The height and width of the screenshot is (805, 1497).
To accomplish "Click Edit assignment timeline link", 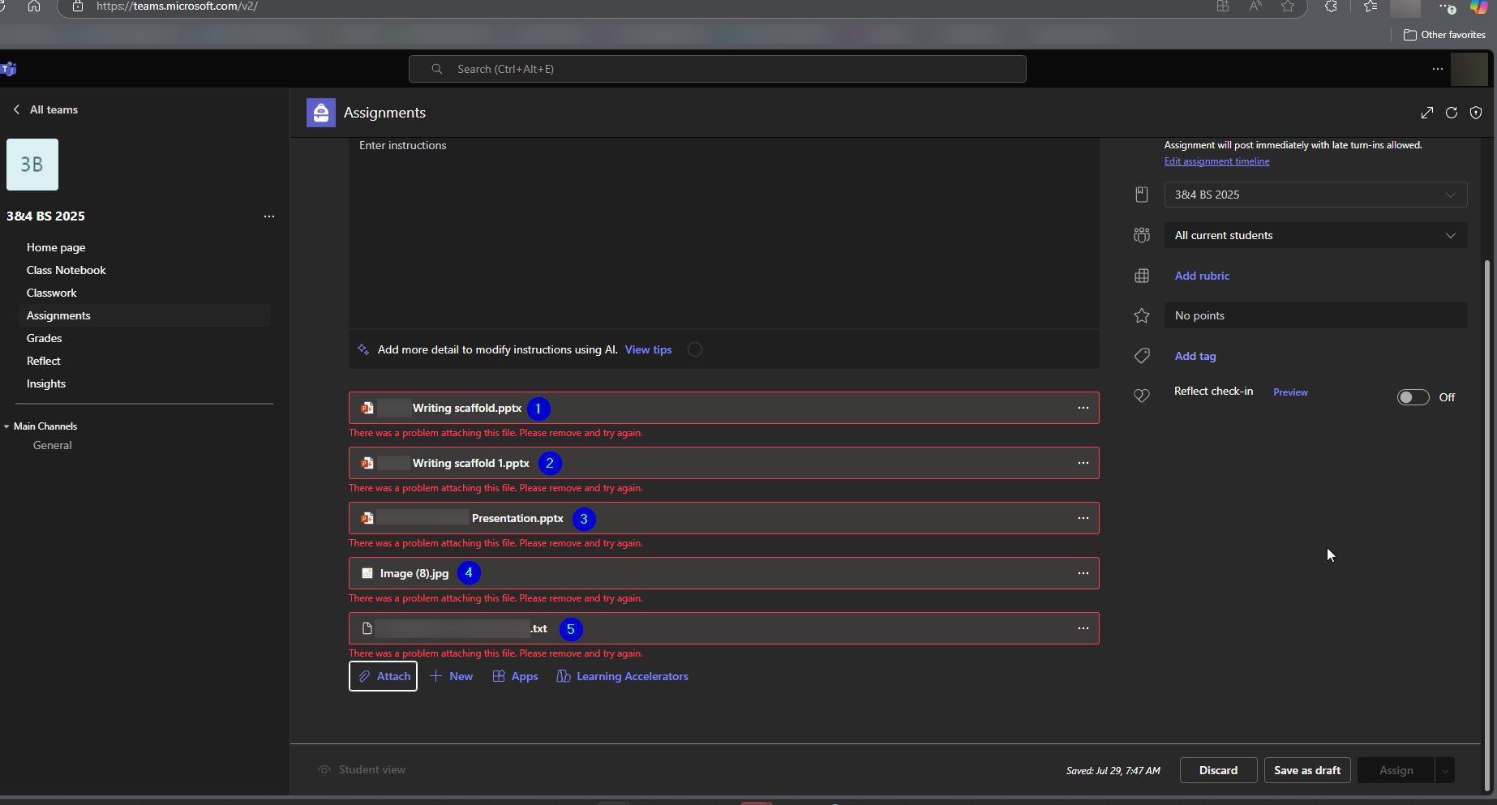I will tap(1217, 161).
